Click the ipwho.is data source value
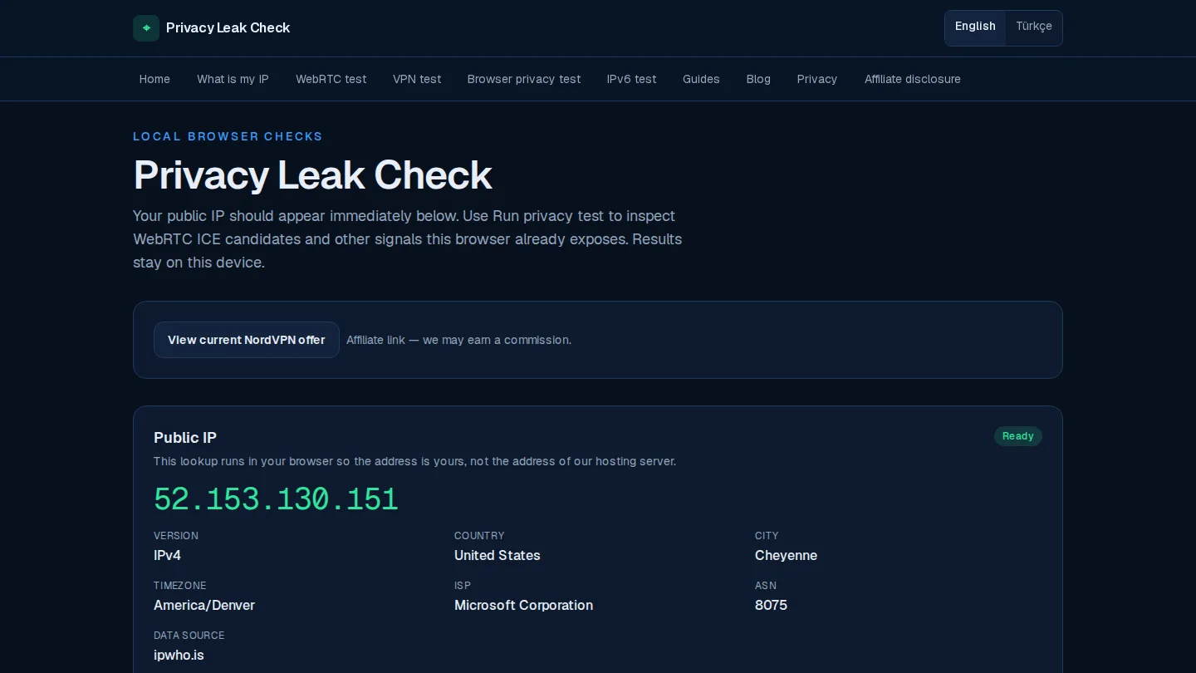 point(179,655)
